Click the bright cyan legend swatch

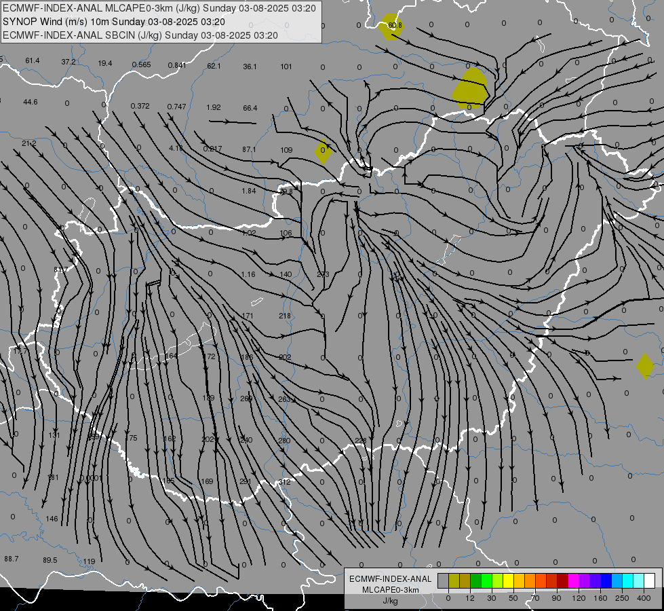pyautogui.click(x=627, y=581)
